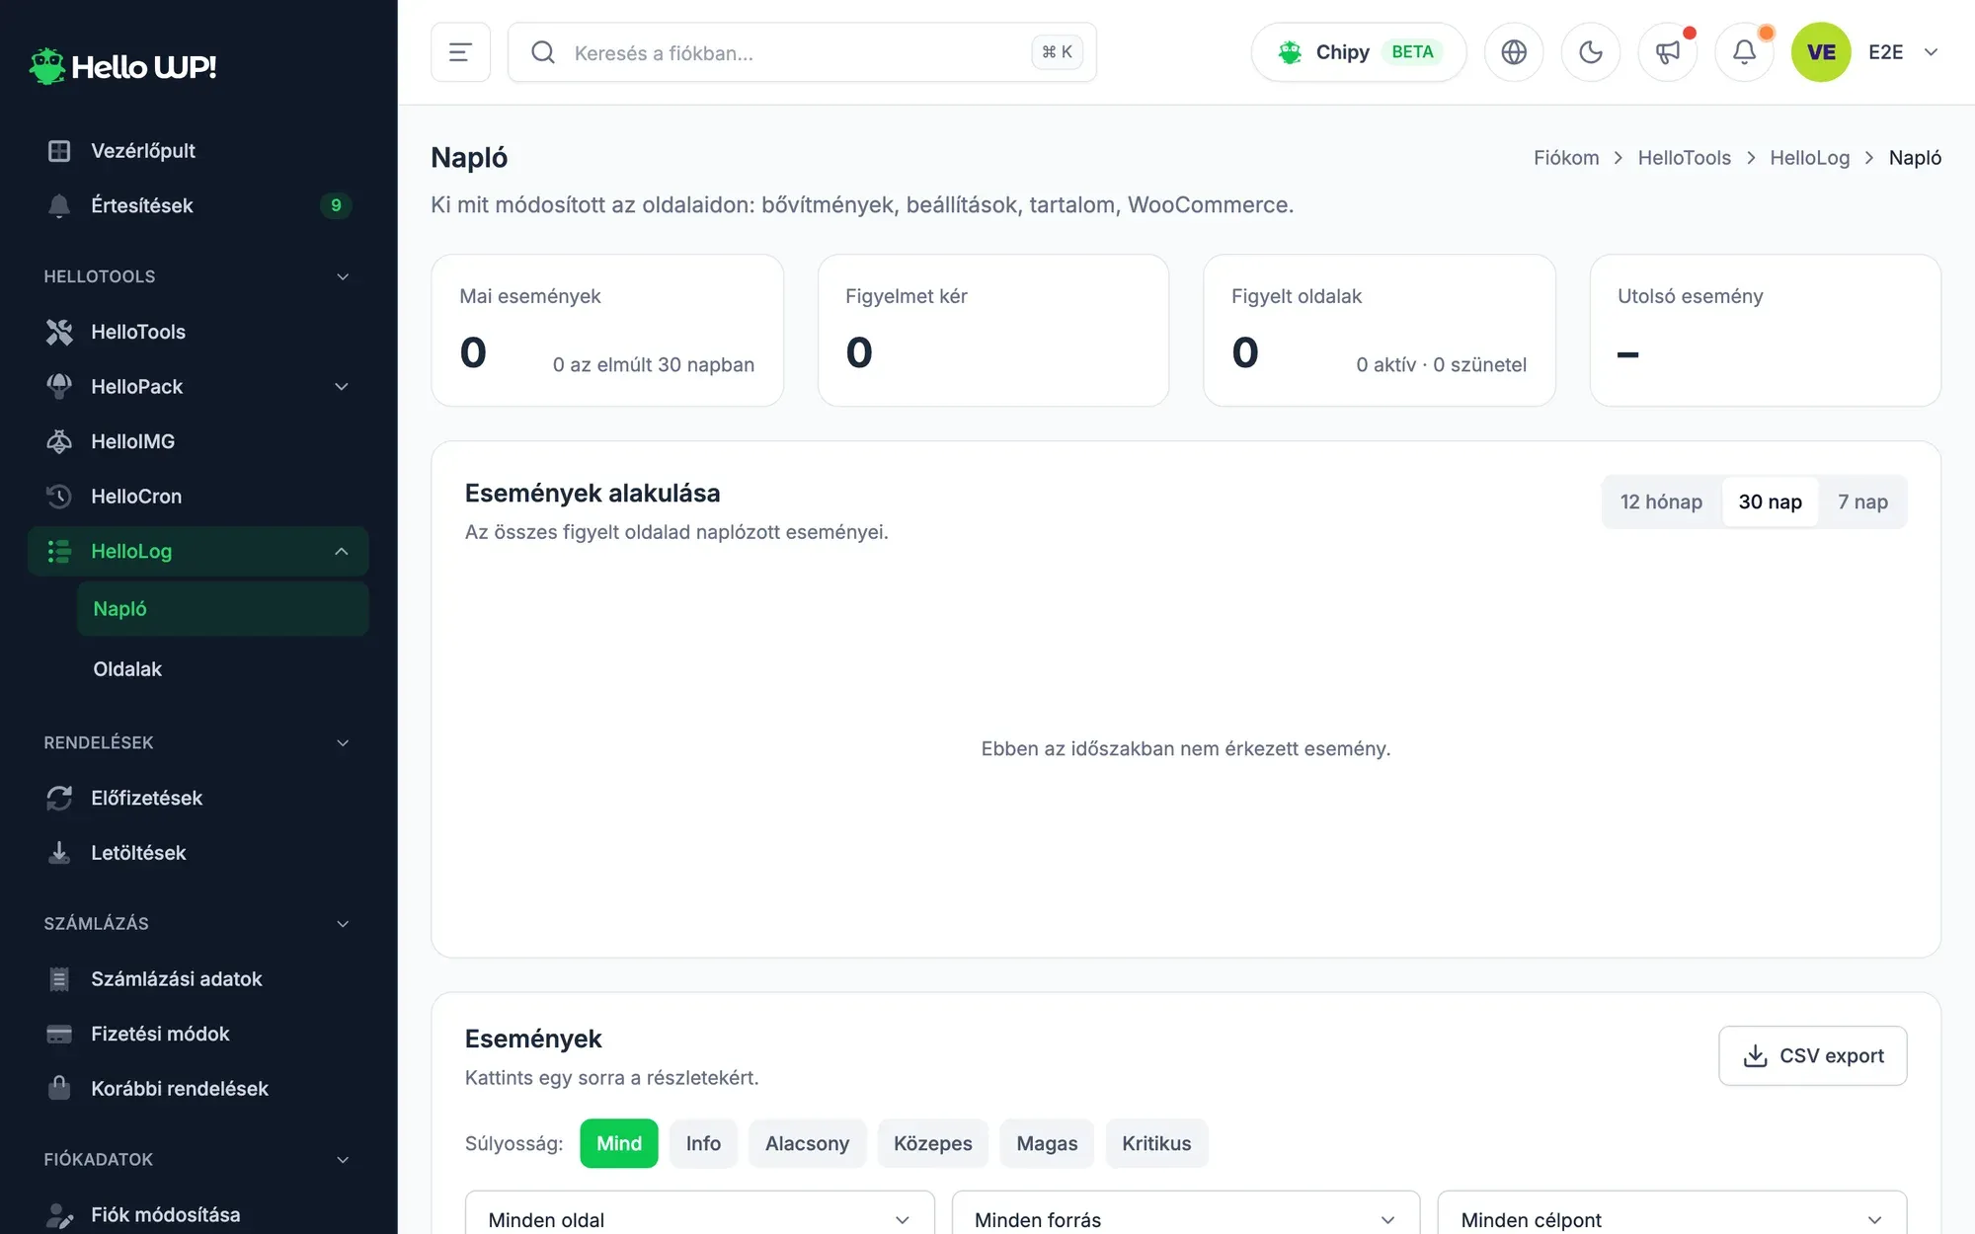Follow the HelloLog breadcrumb link

point(1809,158)
